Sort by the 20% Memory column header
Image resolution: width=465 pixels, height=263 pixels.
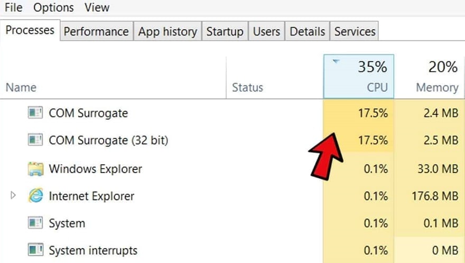(x=429, y=76)
